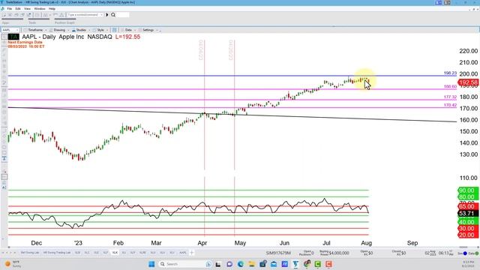The image size is (480, 270).
Task: Open File Explorer from the taskbar
Action: (x=252, y=264)
